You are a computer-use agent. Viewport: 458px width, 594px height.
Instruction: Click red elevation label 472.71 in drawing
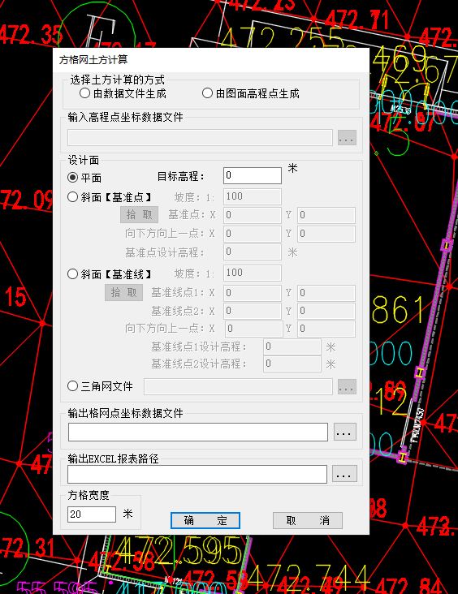click(x=356, y=19)
